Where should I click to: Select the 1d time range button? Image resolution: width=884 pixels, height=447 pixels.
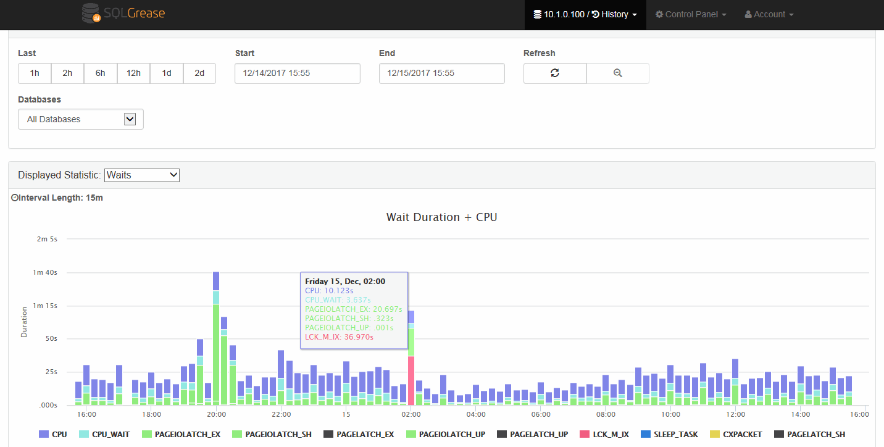coord(166,73)
